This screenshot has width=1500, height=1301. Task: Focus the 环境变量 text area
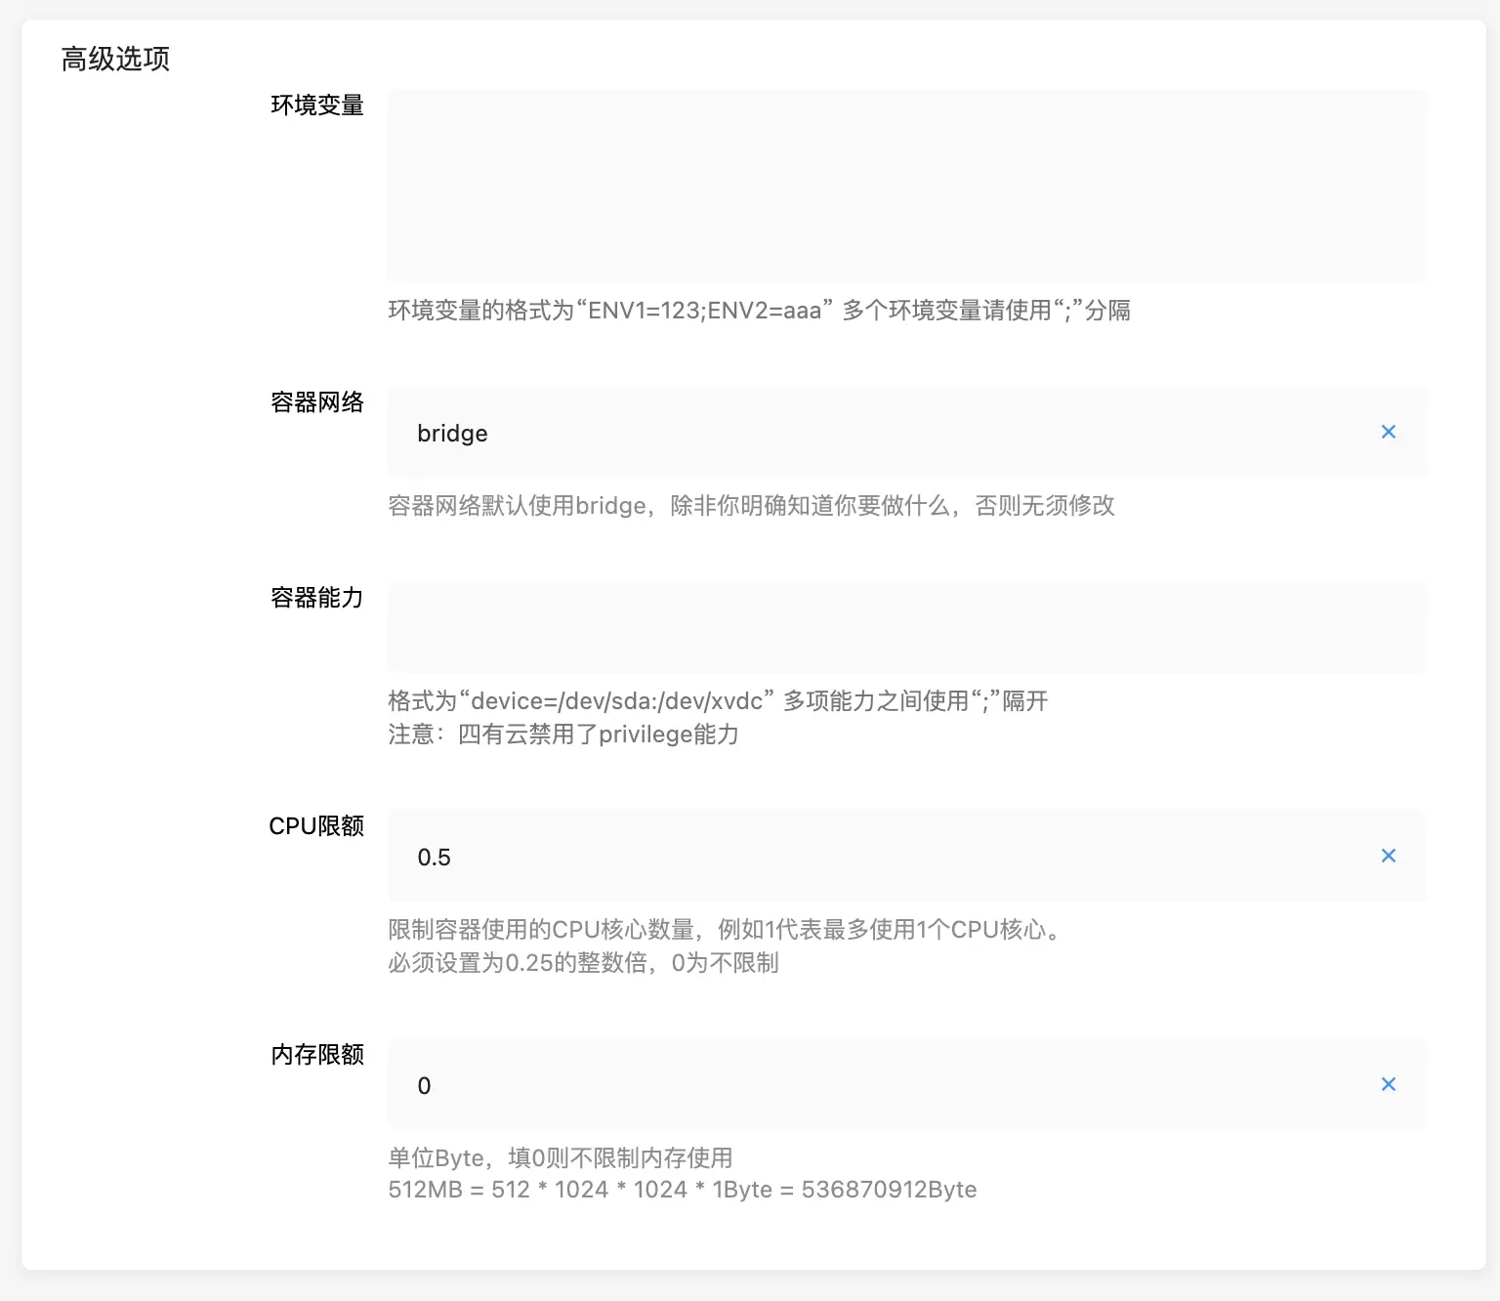coord(906,186)
